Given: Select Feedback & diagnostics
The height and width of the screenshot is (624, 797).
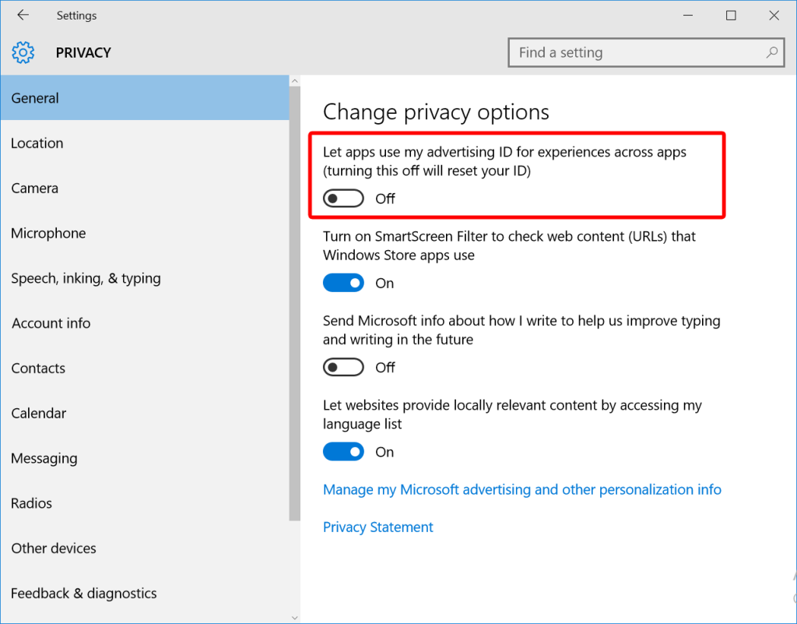Looking at the screenshot, I should pyautogui.click(x=83, y=593).
